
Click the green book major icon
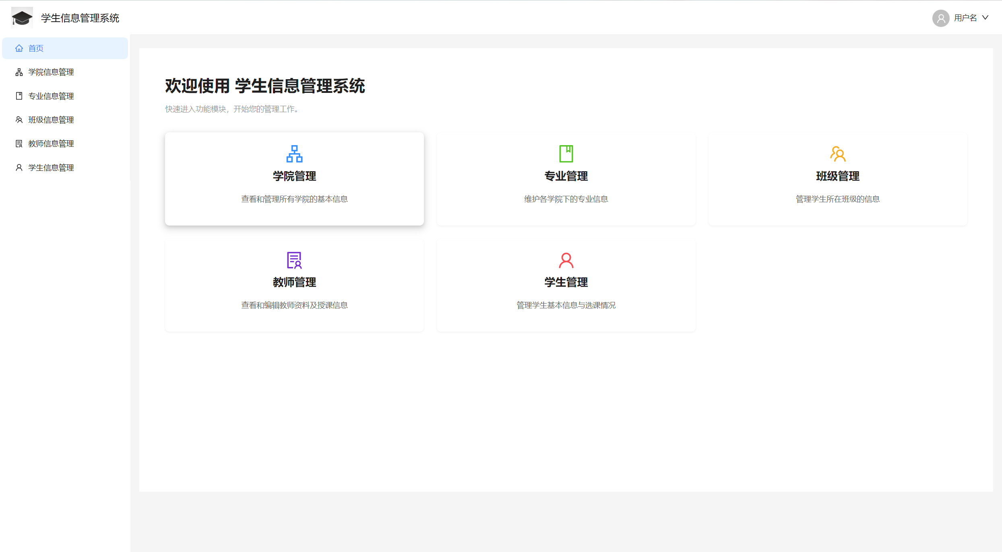(x=566, y=154)
